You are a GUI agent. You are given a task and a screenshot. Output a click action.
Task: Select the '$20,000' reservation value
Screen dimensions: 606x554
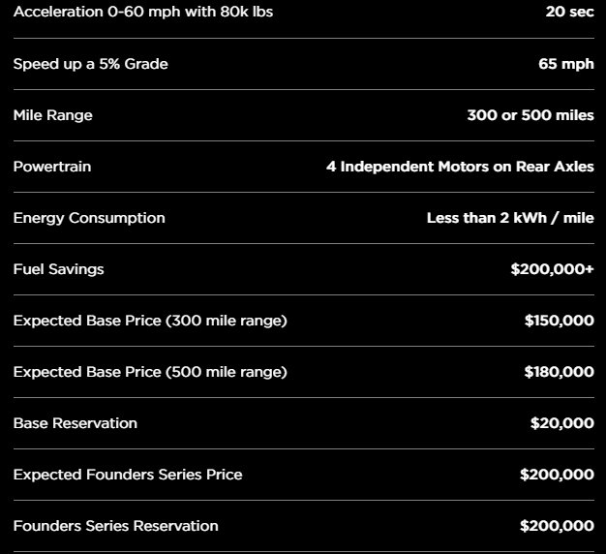[561, 423]
